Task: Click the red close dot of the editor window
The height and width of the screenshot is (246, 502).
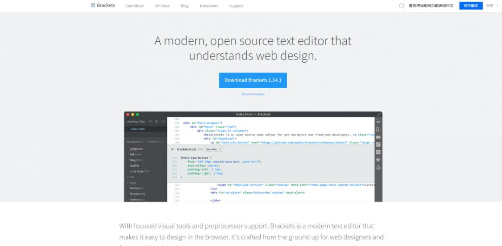Action: tap(128, 114)
